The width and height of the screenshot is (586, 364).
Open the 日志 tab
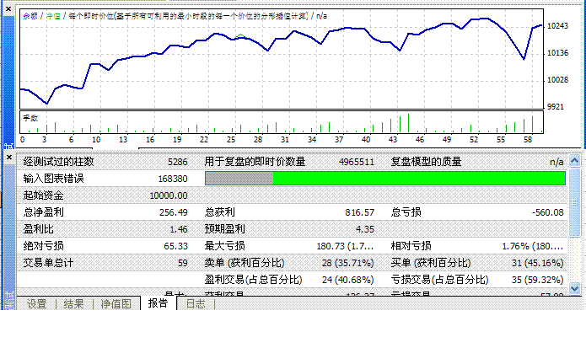(x=196, y=304)
